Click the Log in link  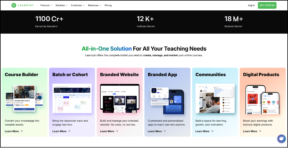point(251,5)
